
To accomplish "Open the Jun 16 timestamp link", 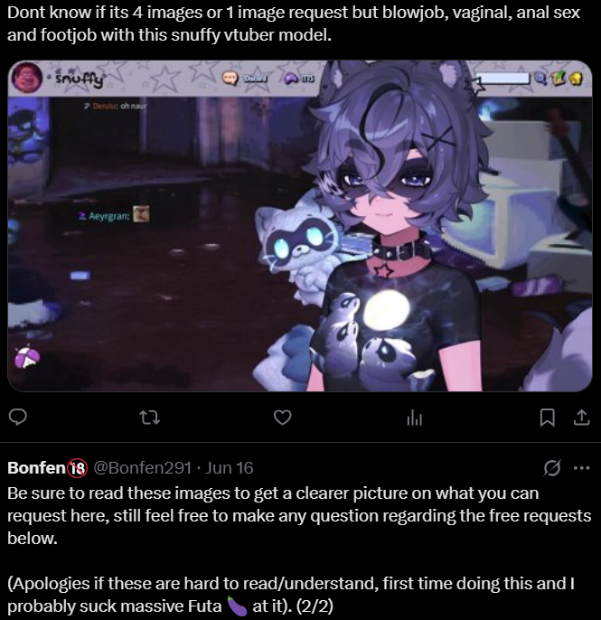I will [230, 468].
